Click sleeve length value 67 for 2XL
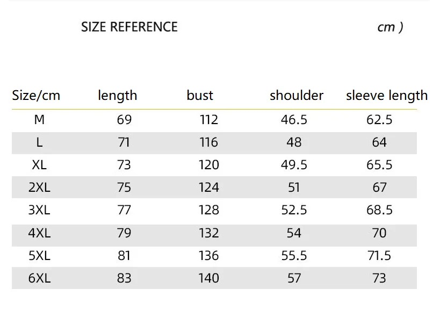Viewport: 440px width, 325px height. tap(379, 187)
